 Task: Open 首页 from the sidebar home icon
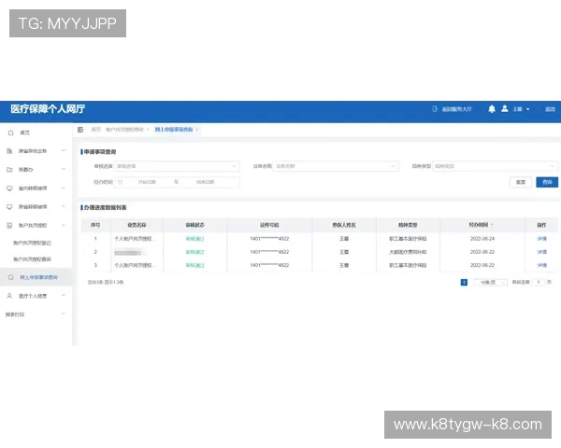tap(9, 133)
